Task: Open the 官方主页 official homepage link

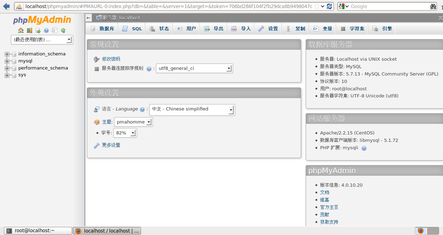Action: pyautogui.click(x=329, y=207)
